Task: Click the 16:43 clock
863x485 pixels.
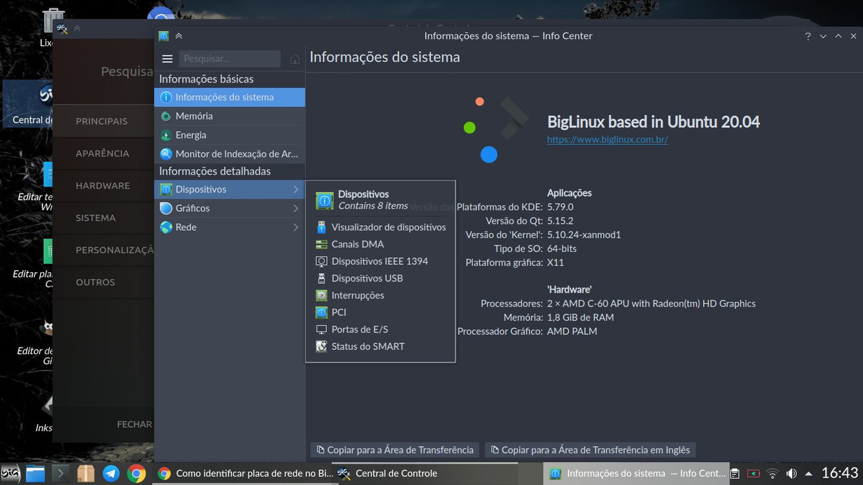Action: pyautogui.click(x=839, y=474)
